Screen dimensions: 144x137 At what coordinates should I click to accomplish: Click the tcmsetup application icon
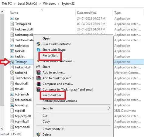click(x=12, y=105)
